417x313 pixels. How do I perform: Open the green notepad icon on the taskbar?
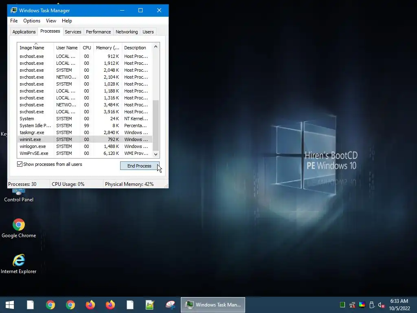pos(150,305)
